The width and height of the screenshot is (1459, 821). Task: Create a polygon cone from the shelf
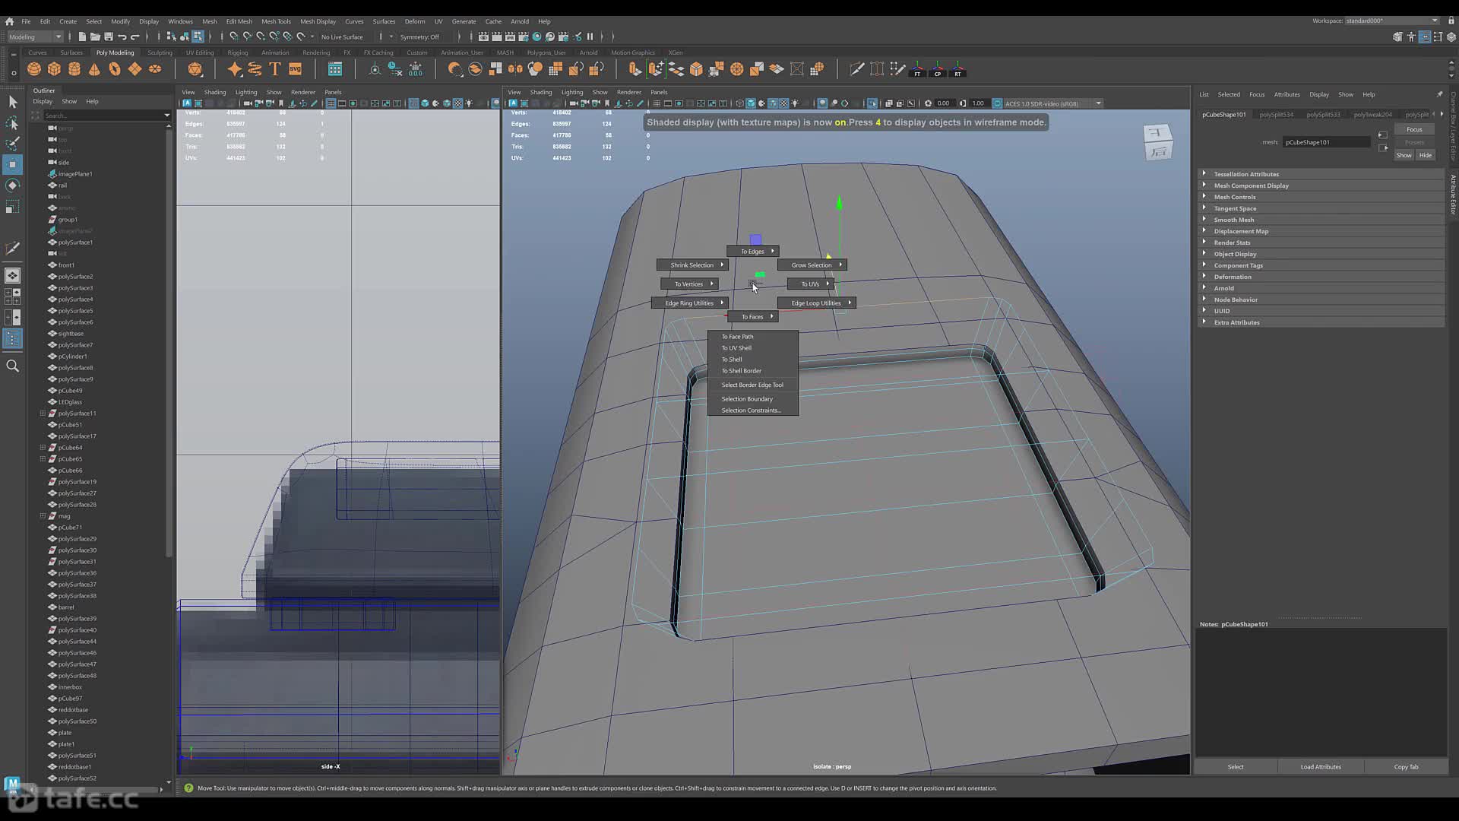click(94, 69)
